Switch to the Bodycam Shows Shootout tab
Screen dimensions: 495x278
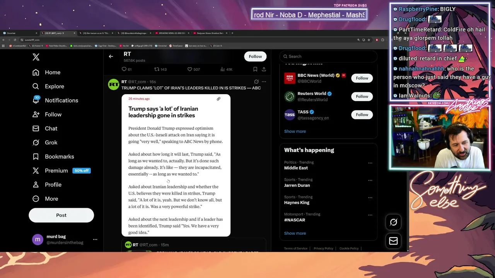(210, 33)
